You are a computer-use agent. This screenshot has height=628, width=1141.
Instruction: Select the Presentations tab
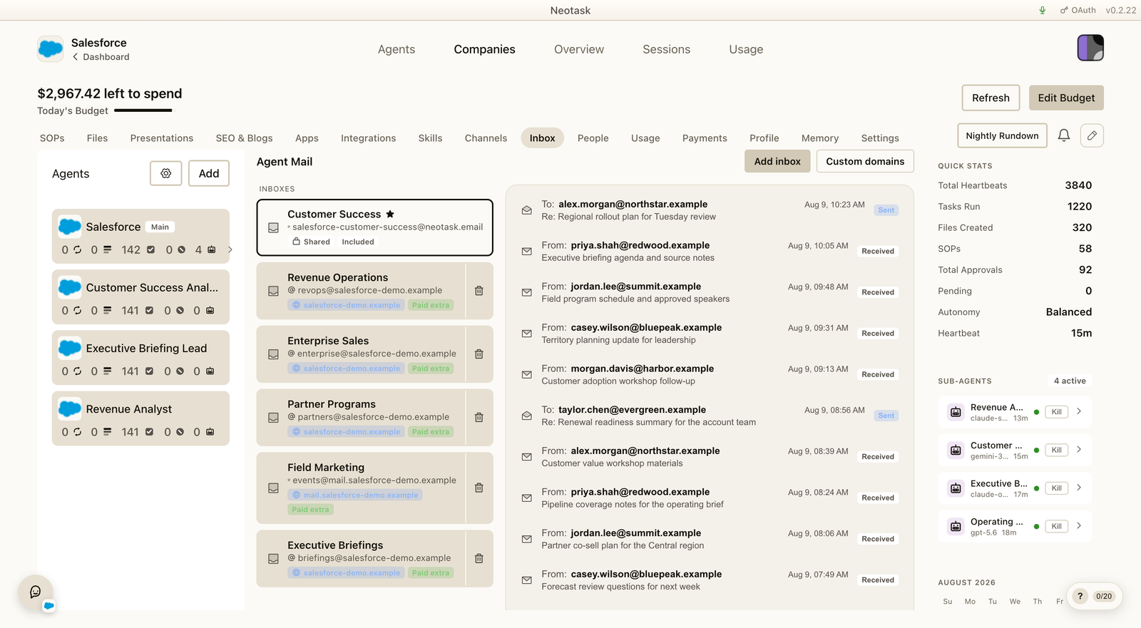click(162, 138)
